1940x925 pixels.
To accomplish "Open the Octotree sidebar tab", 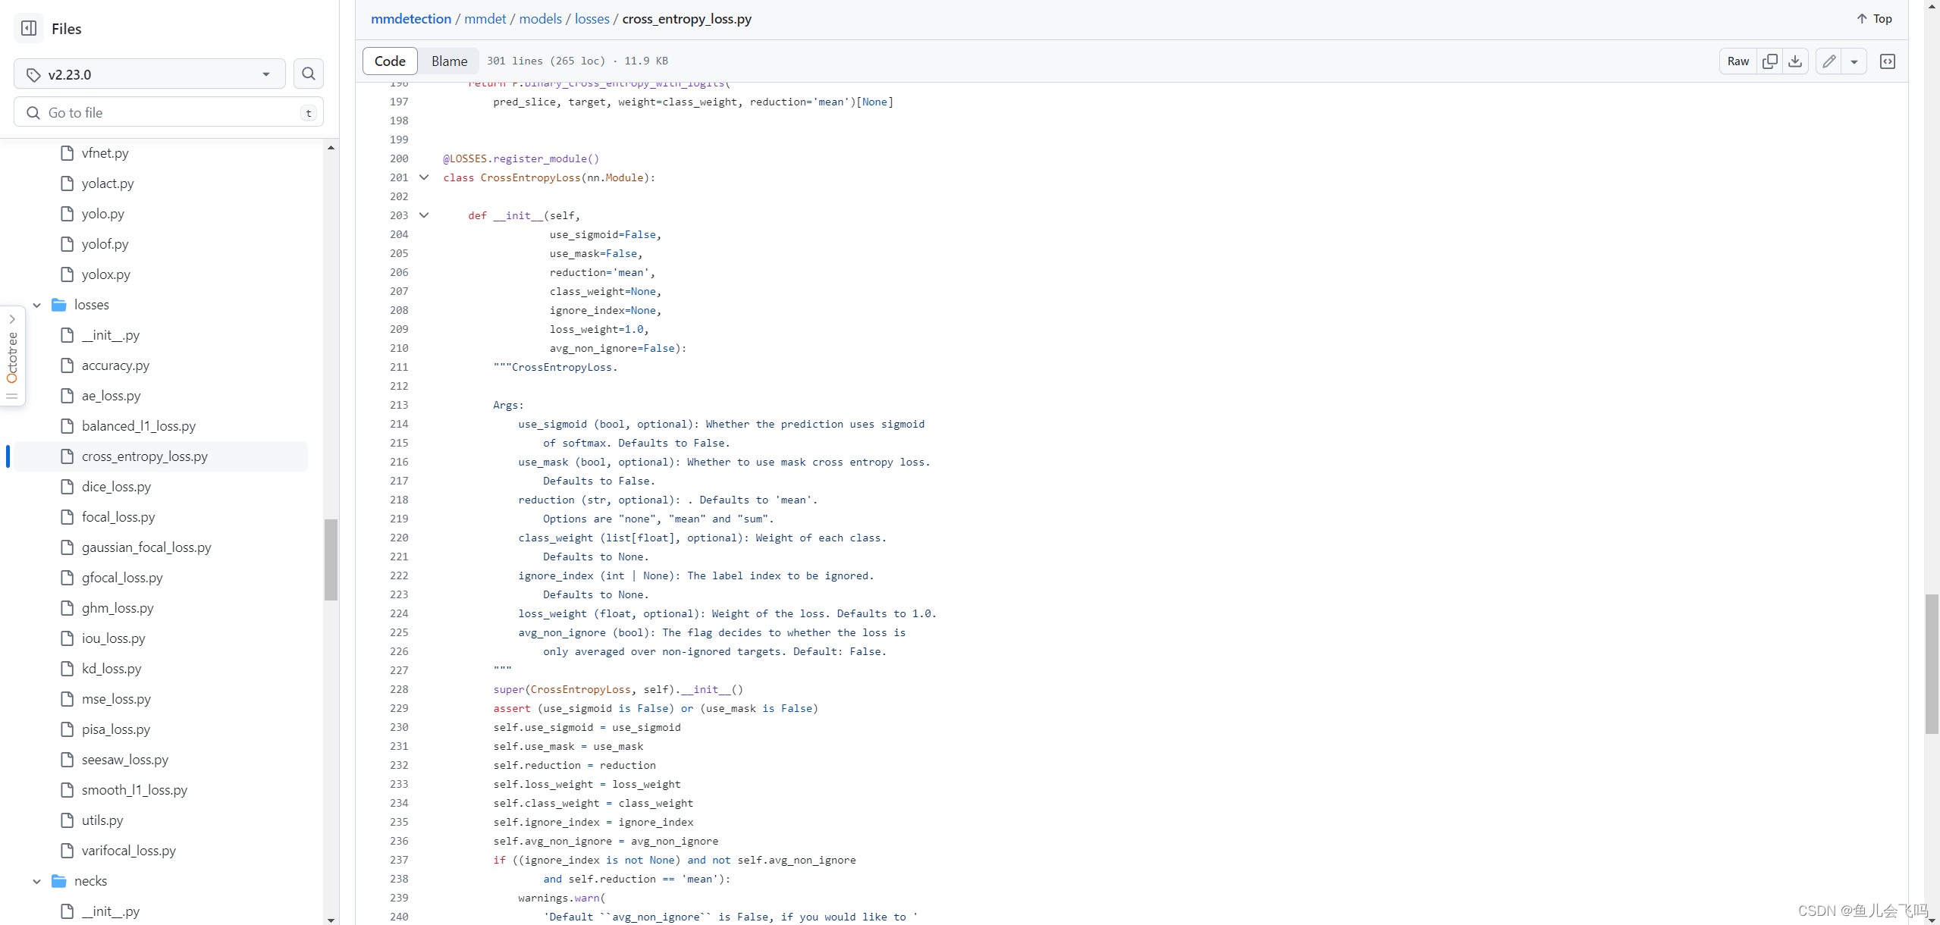I will [x=12, y=356].
